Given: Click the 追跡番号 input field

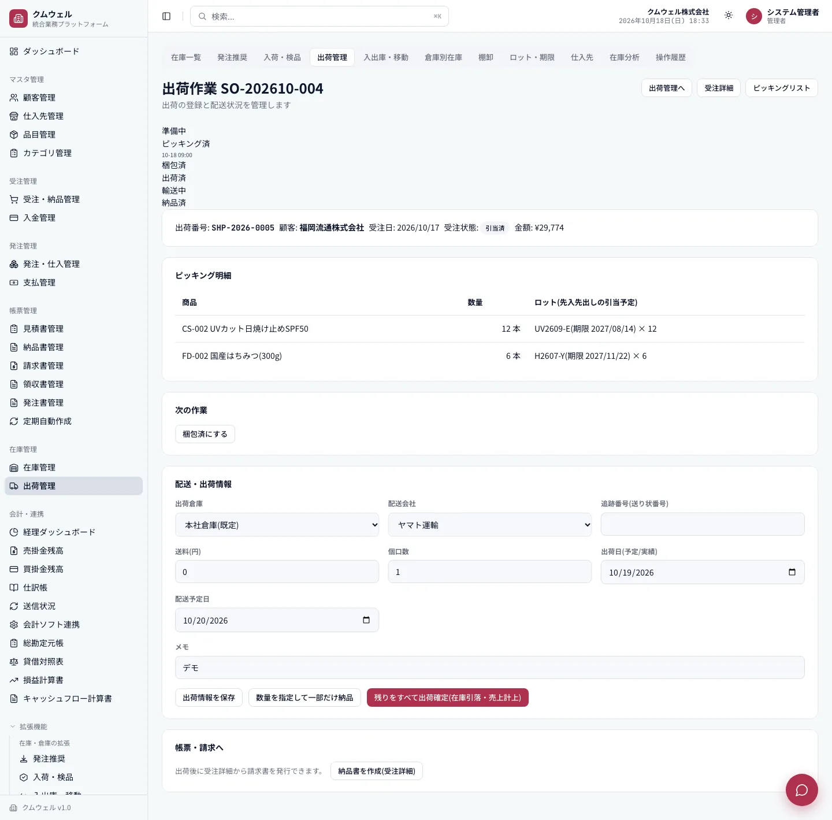Looking at the screenshot, I should pyautogui.click(x=703, y=524).
